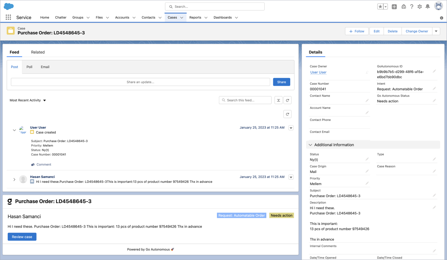Collapse the Additional Information section
The width and height of the screenshot is (447, 260).
tap(310, 145)
